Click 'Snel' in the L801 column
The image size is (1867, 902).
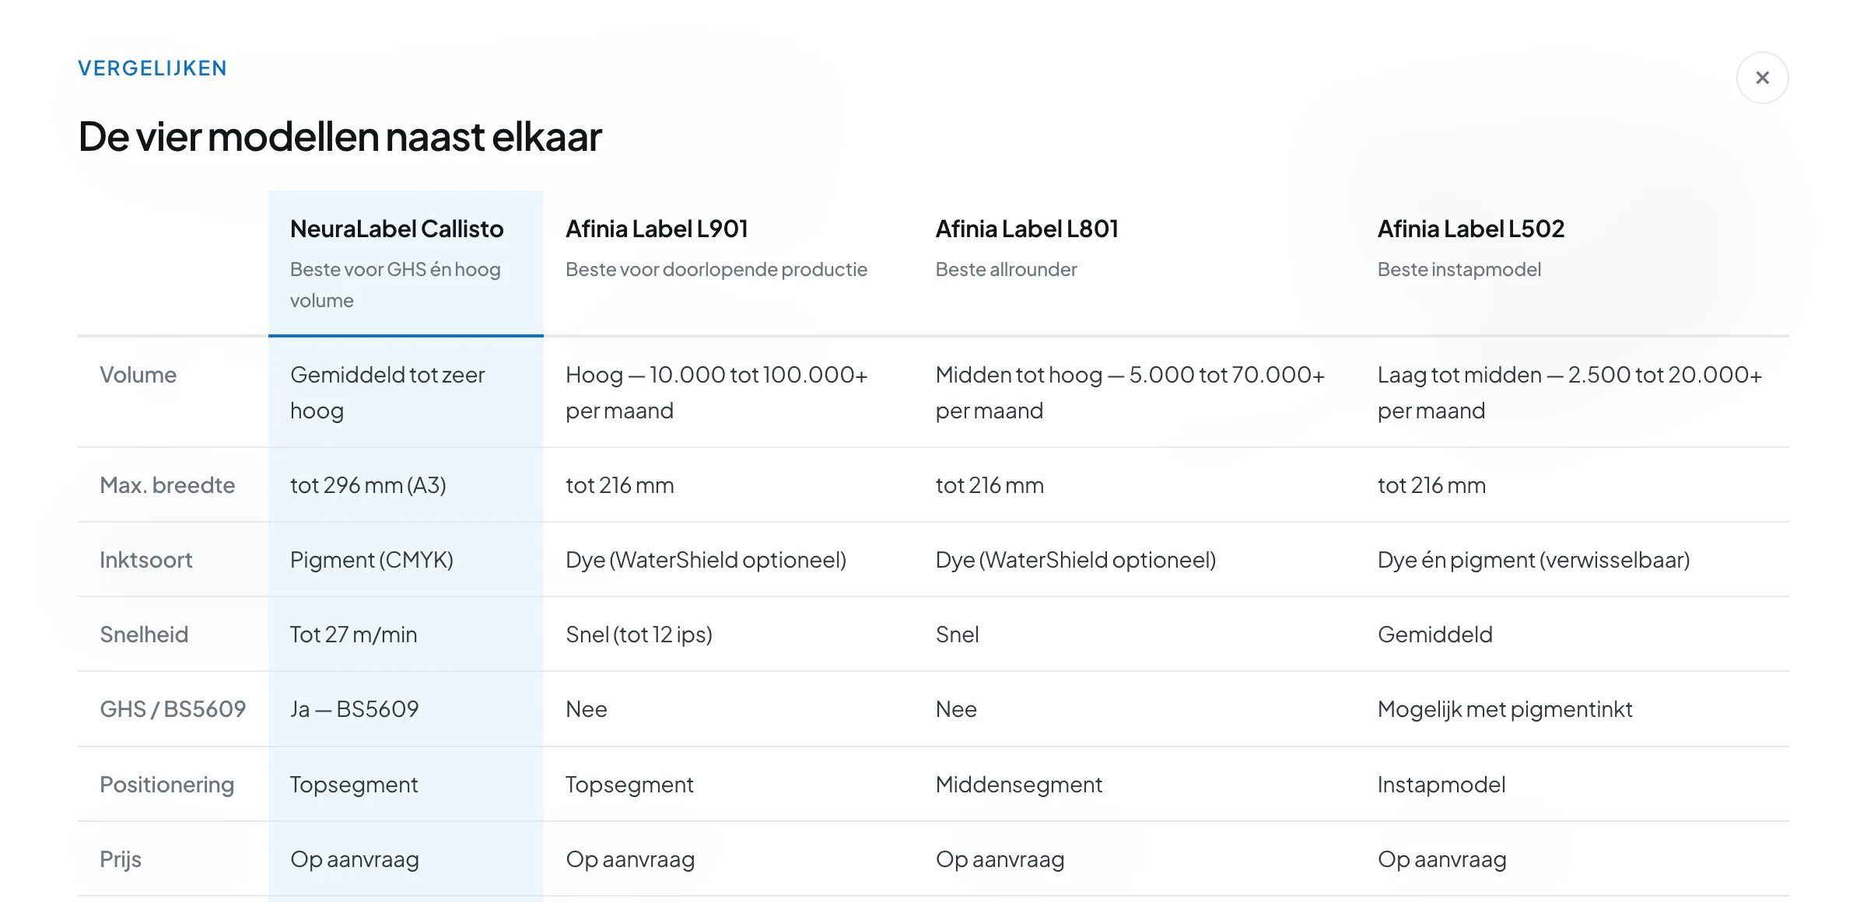pos(957,635)
